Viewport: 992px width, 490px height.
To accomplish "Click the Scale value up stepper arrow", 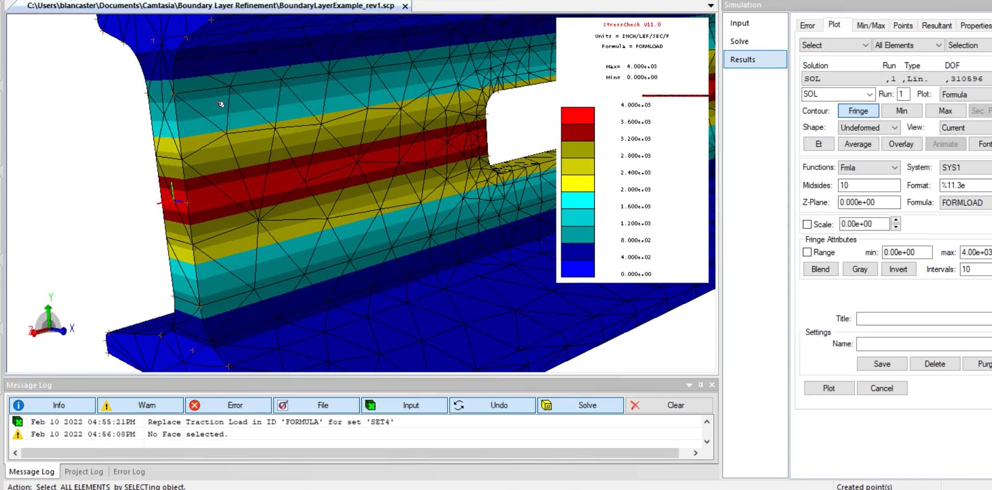I will (896, 221).
